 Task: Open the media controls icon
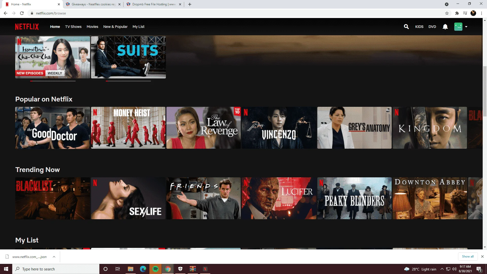(x=465, y=13)
